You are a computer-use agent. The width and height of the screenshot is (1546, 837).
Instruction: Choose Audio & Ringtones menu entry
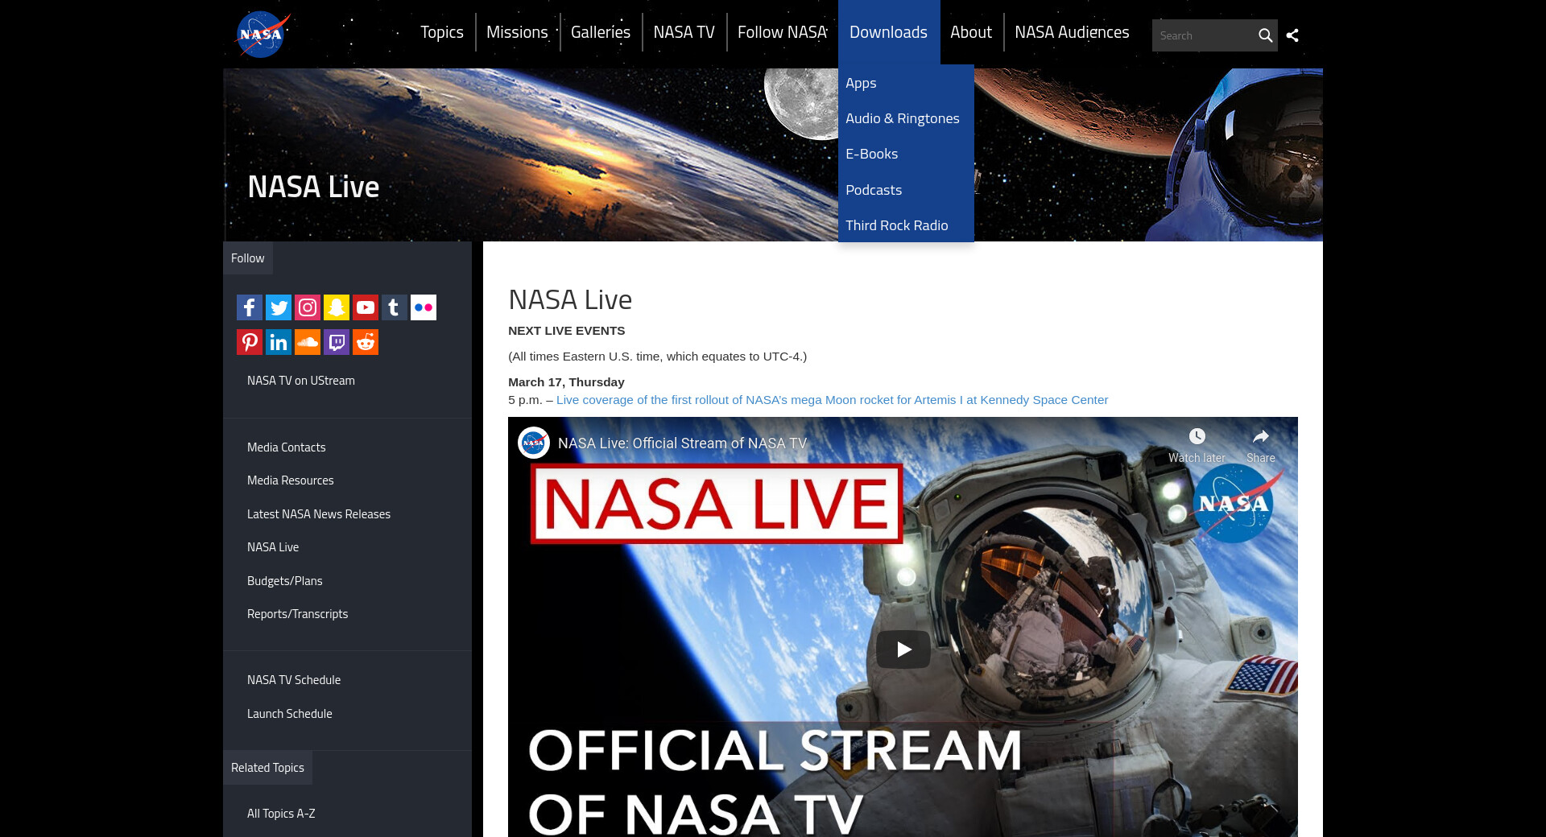[902, 118]
